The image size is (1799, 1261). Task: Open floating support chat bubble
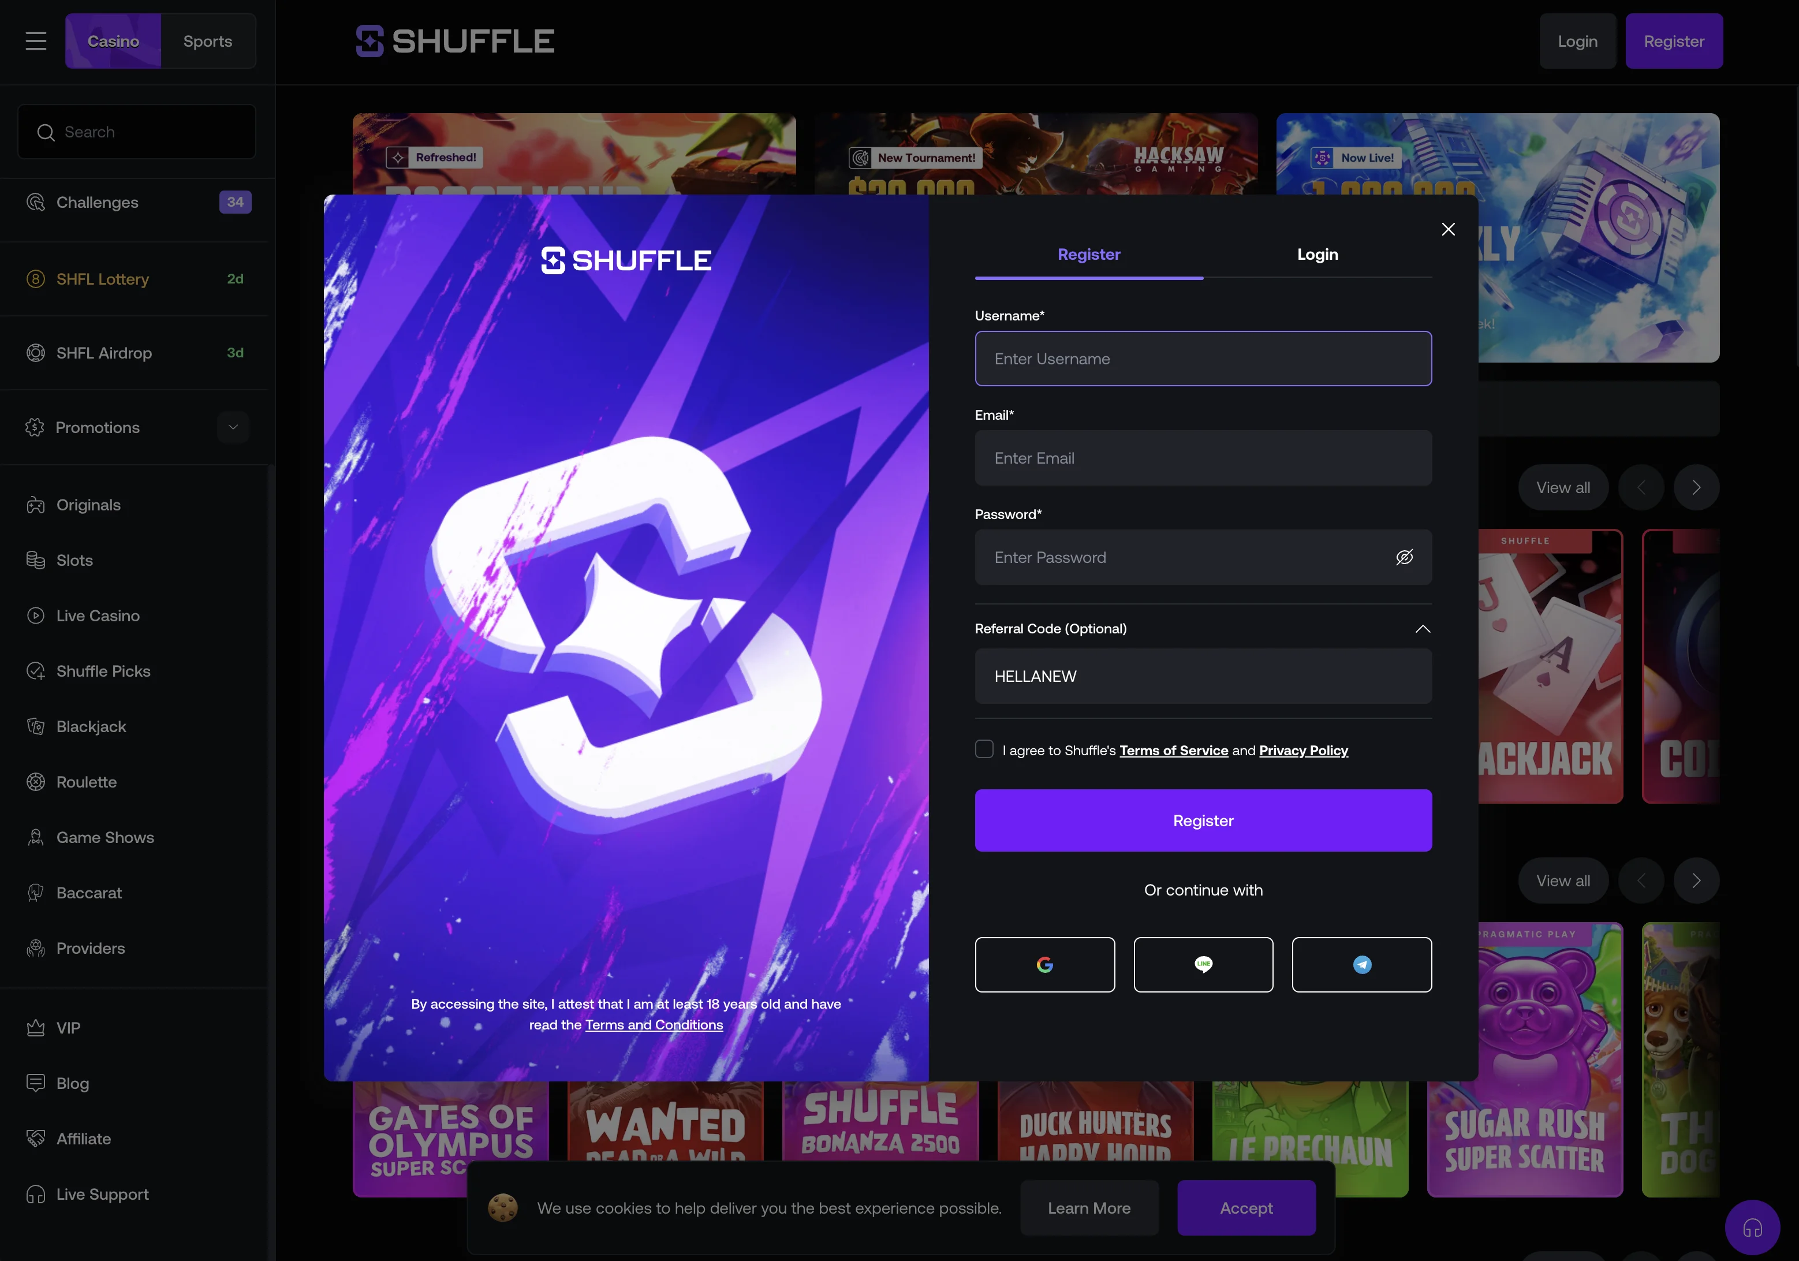coord(1752,1228)
